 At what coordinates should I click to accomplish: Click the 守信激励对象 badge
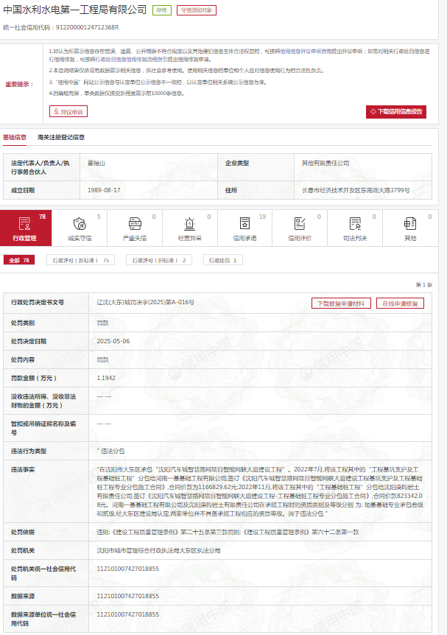pos(197,10)
